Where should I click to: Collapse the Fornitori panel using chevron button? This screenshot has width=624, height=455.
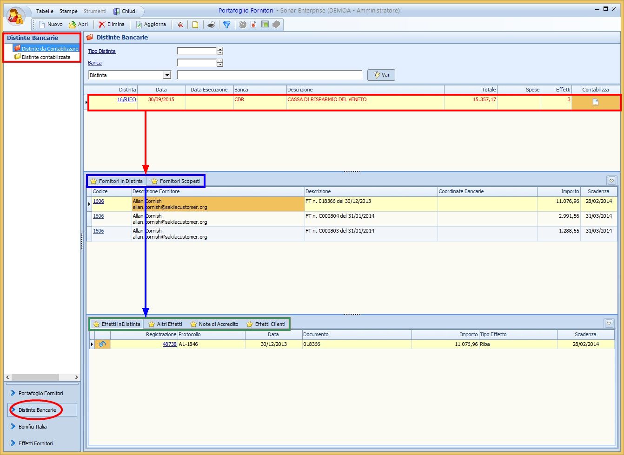(x=612, y=181)
